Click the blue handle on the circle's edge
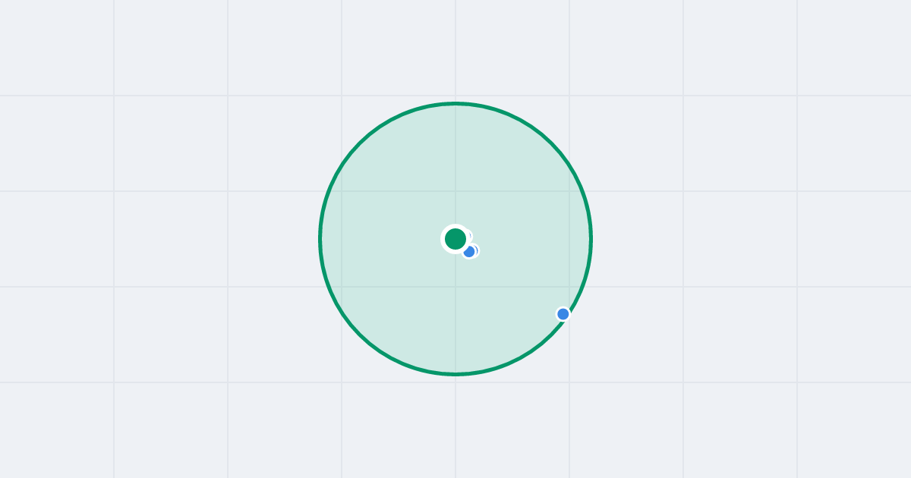 pyautogui.click(x=563, y=314)
